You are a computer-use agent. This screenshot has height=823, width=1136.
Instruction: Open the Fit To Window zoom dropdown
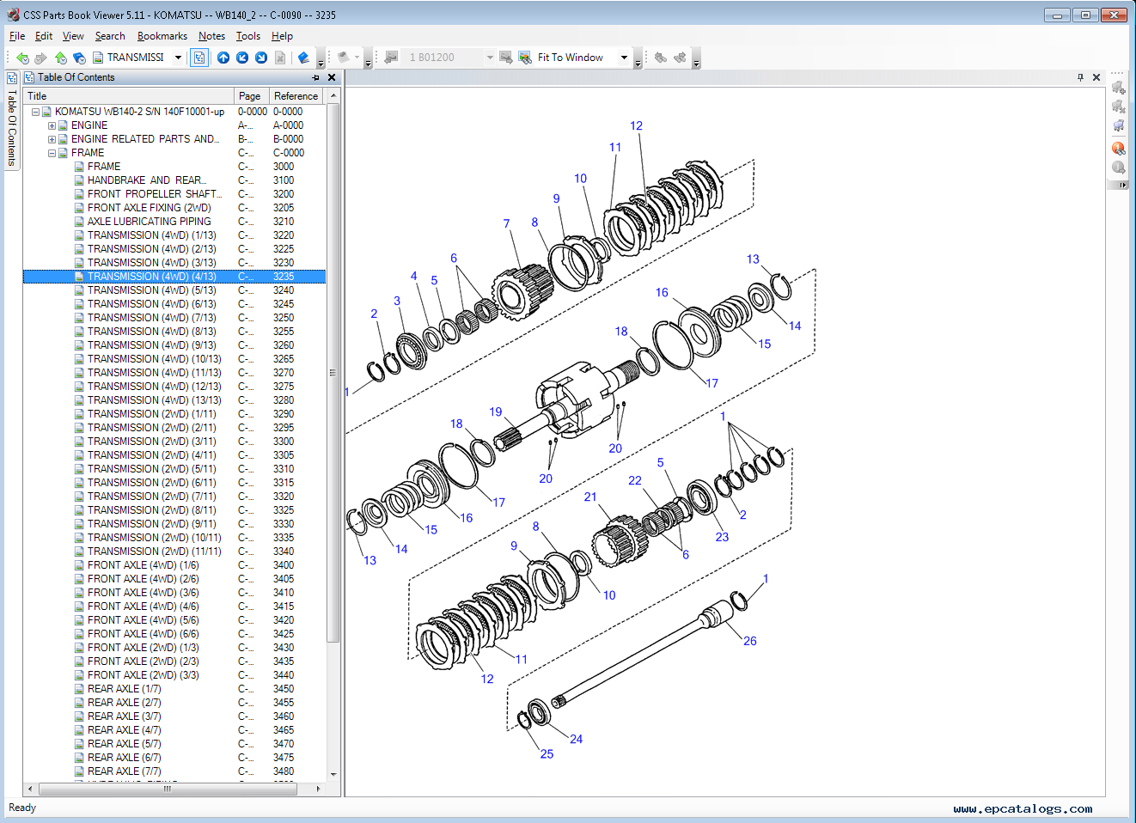624,58
